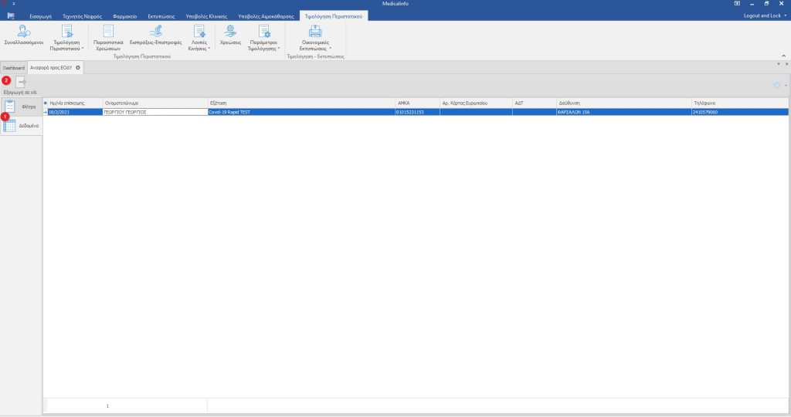This screenshot has height=417, width=791.
Task: Sort by the Ονοματεπώνυμο column header
Action: (x=154, y=102)
